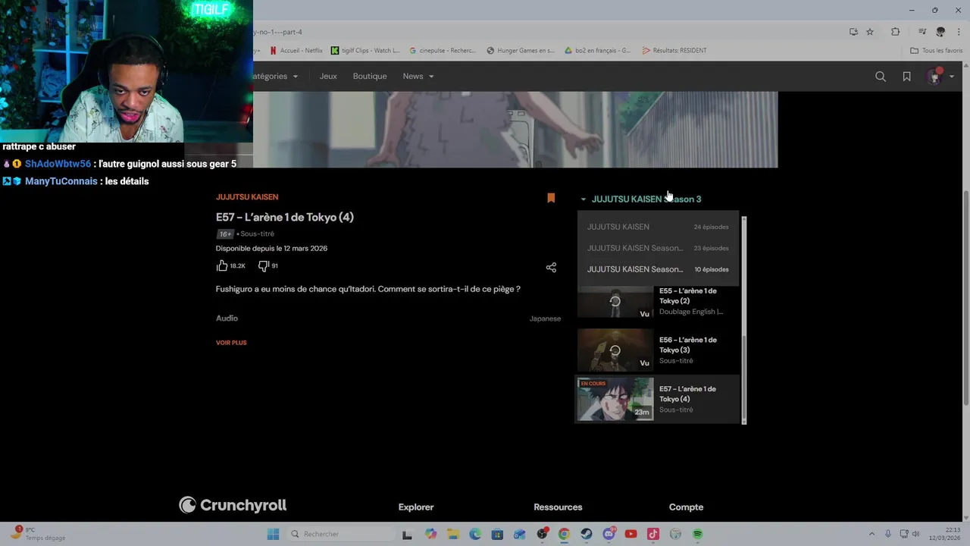Open File Explorer from taskbar
The image size is (970, 546).
coord(452,534)
